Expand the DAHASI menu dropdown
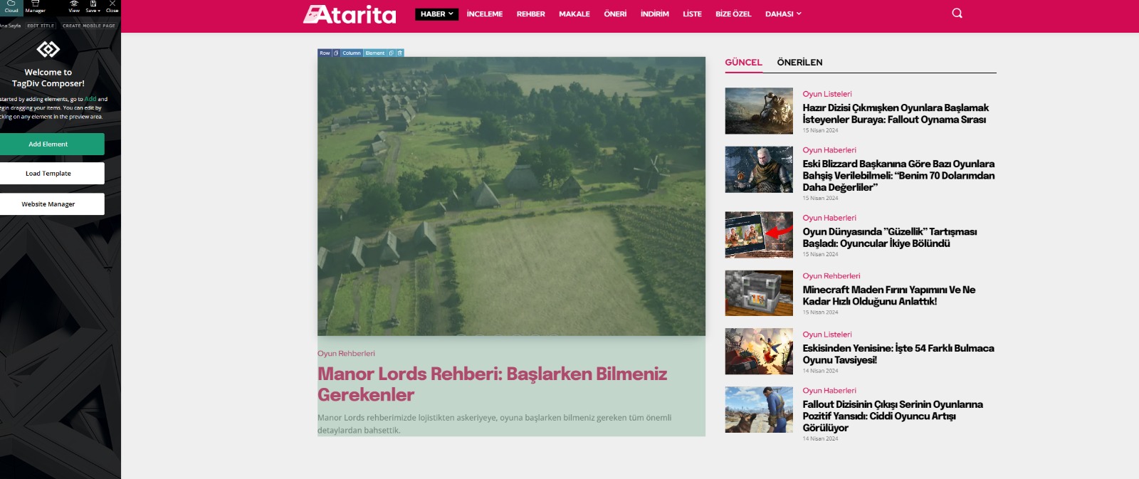The height and width of the screenshot is (479, 1139). point(783,14)
